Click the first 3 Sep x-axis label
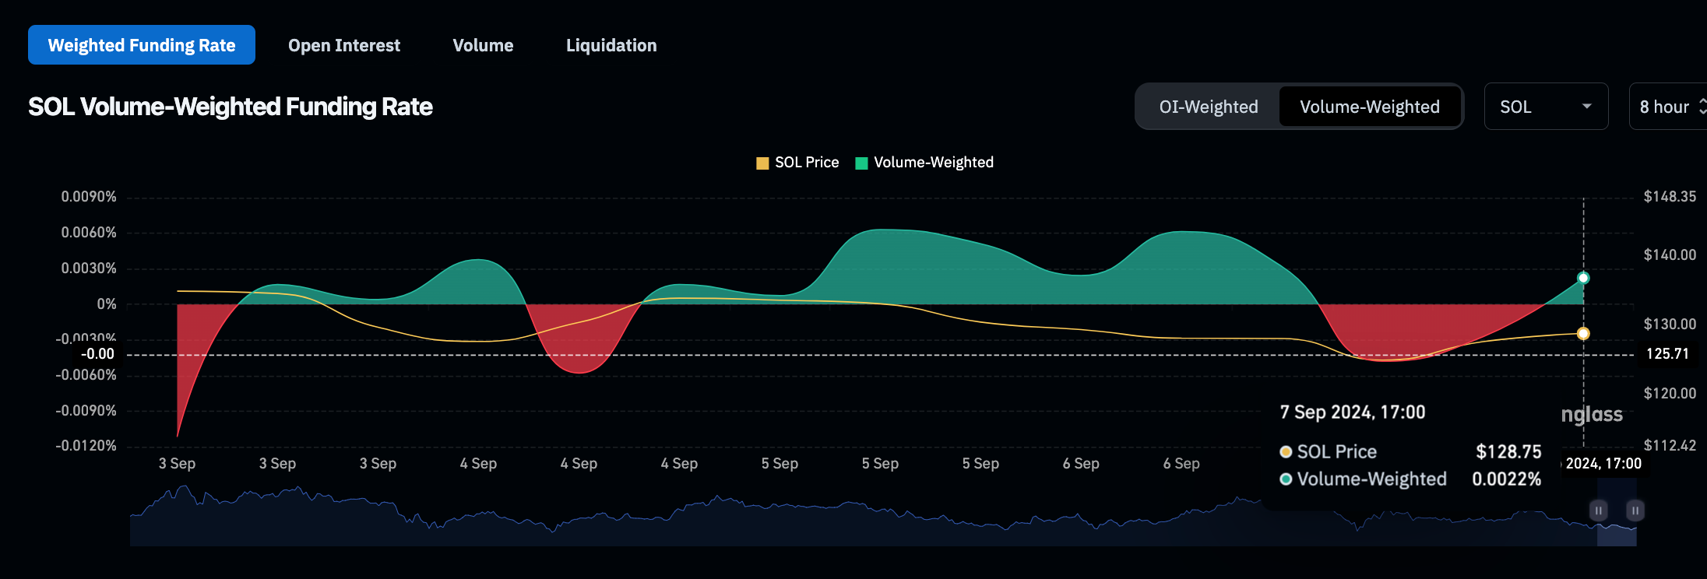The image size is (1707, 579). pyautogui.click(x=177, y=464)
